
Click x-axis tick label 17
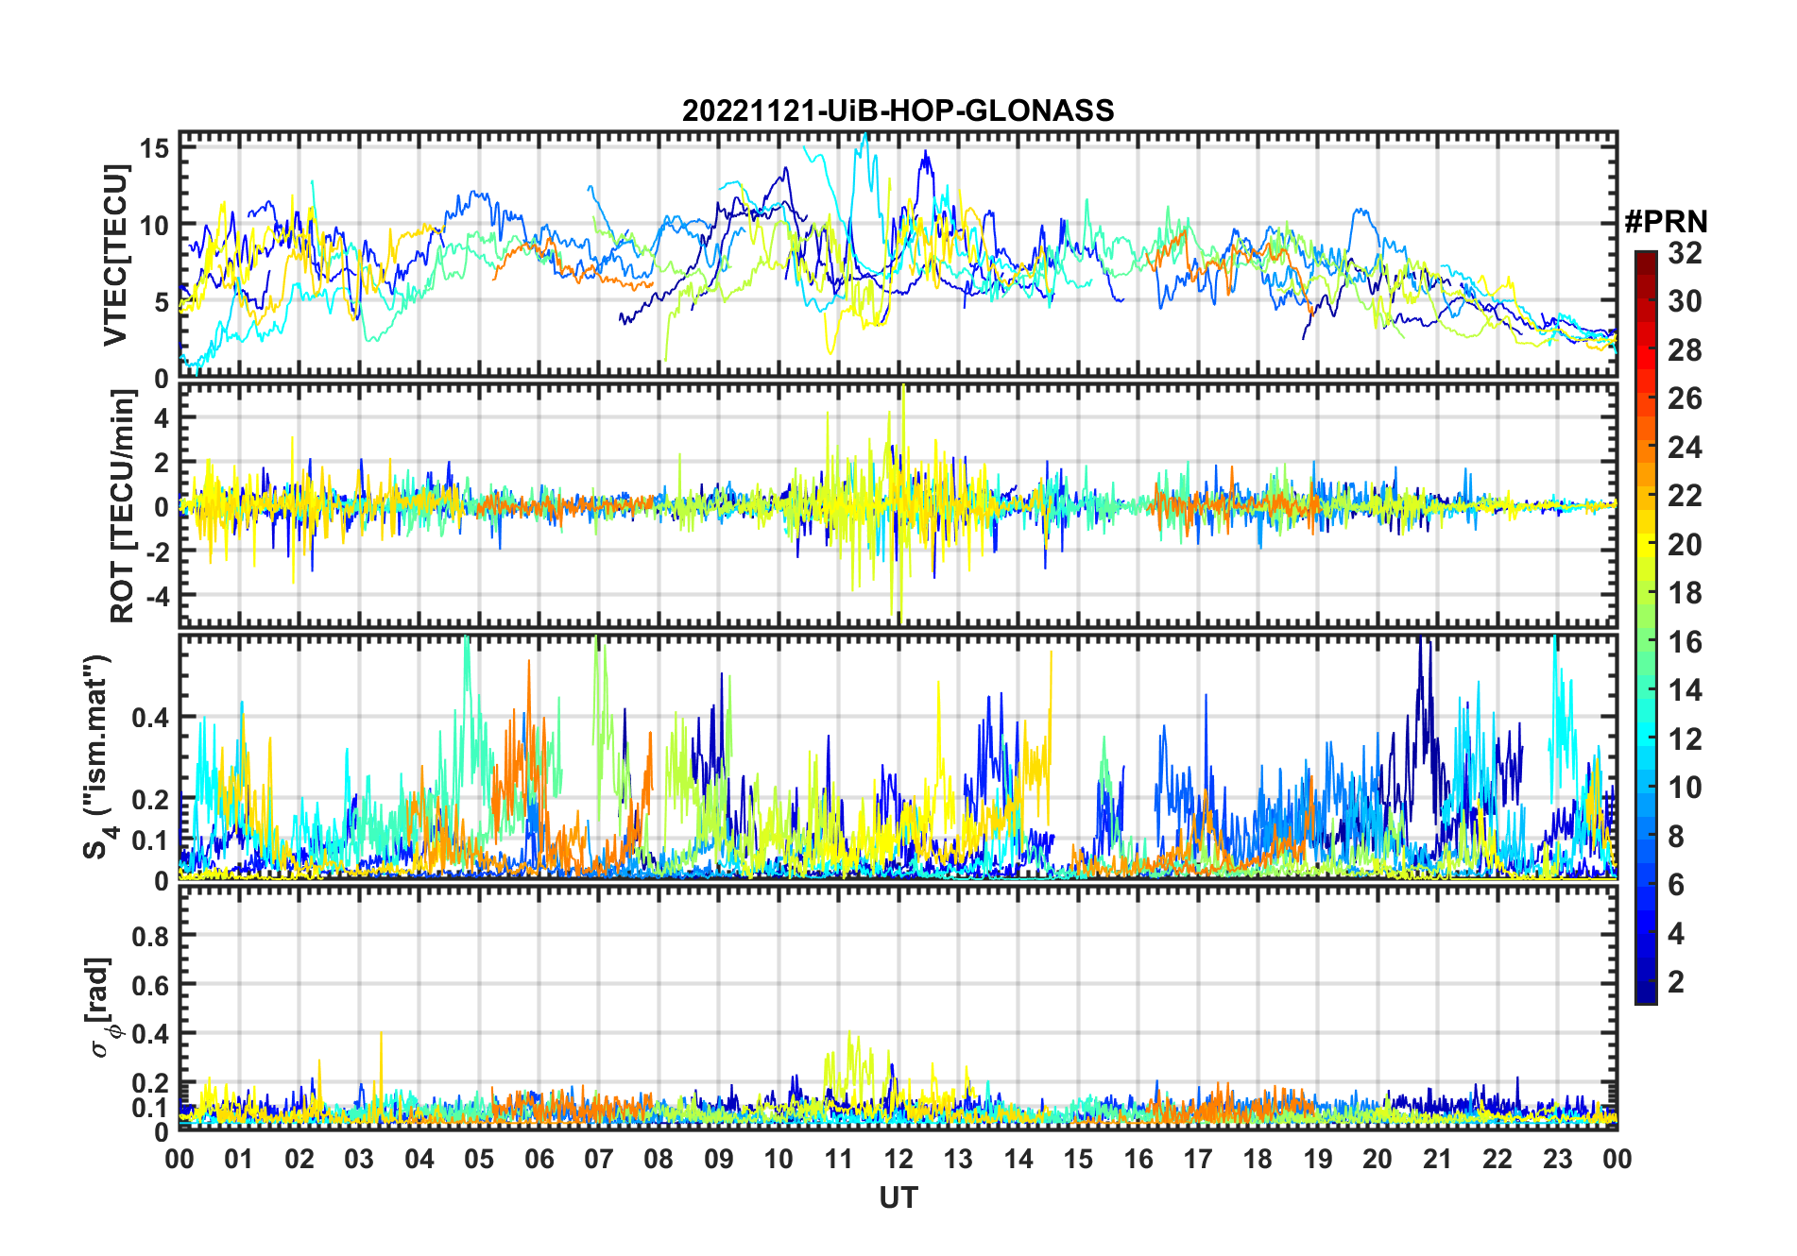(1198, 1160)
